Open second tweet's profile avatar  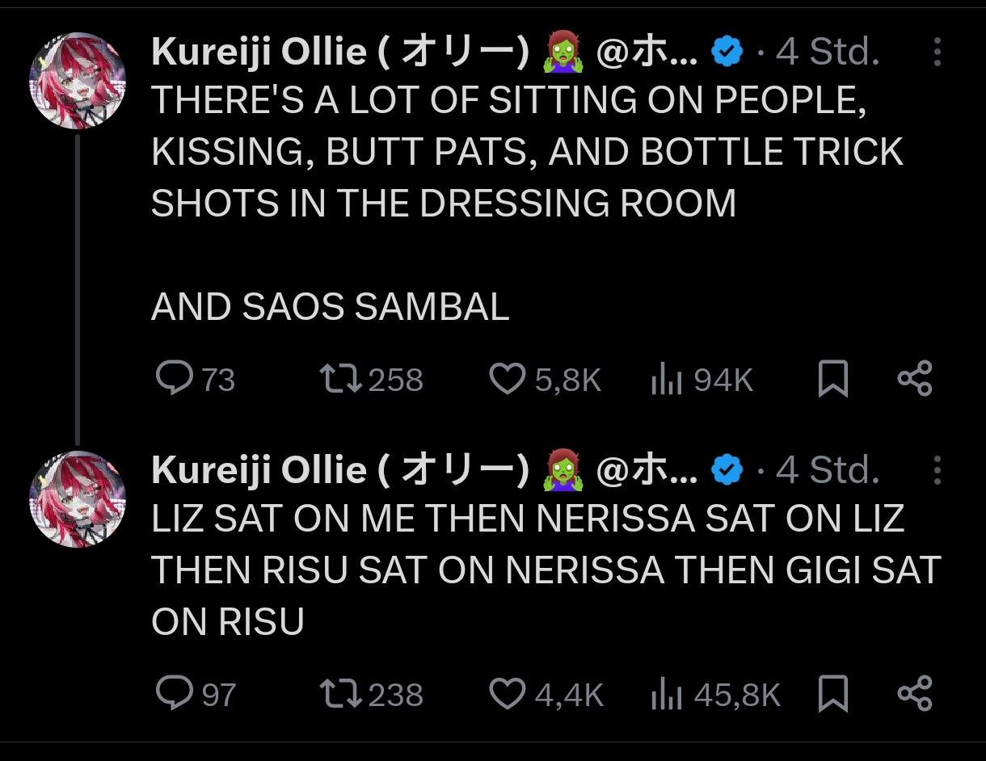click(x=78, y=498)
